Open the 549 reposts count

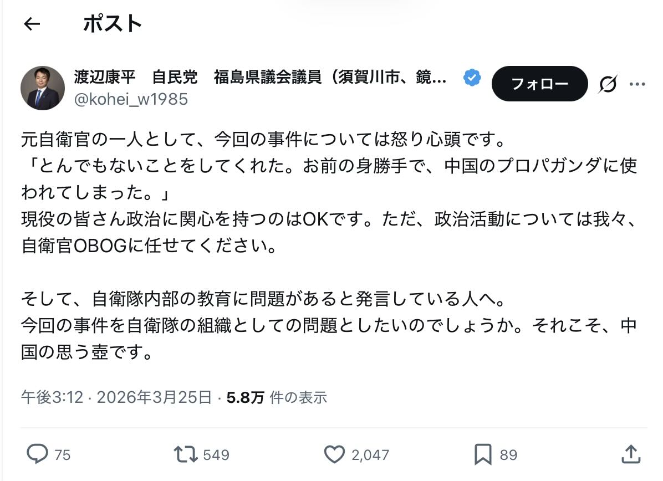pos(216,455)
